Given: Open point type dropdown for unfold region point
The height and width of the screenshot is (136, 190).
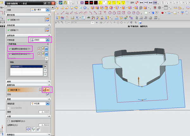Looking at the screenshot, I should [x=47, y=49].
